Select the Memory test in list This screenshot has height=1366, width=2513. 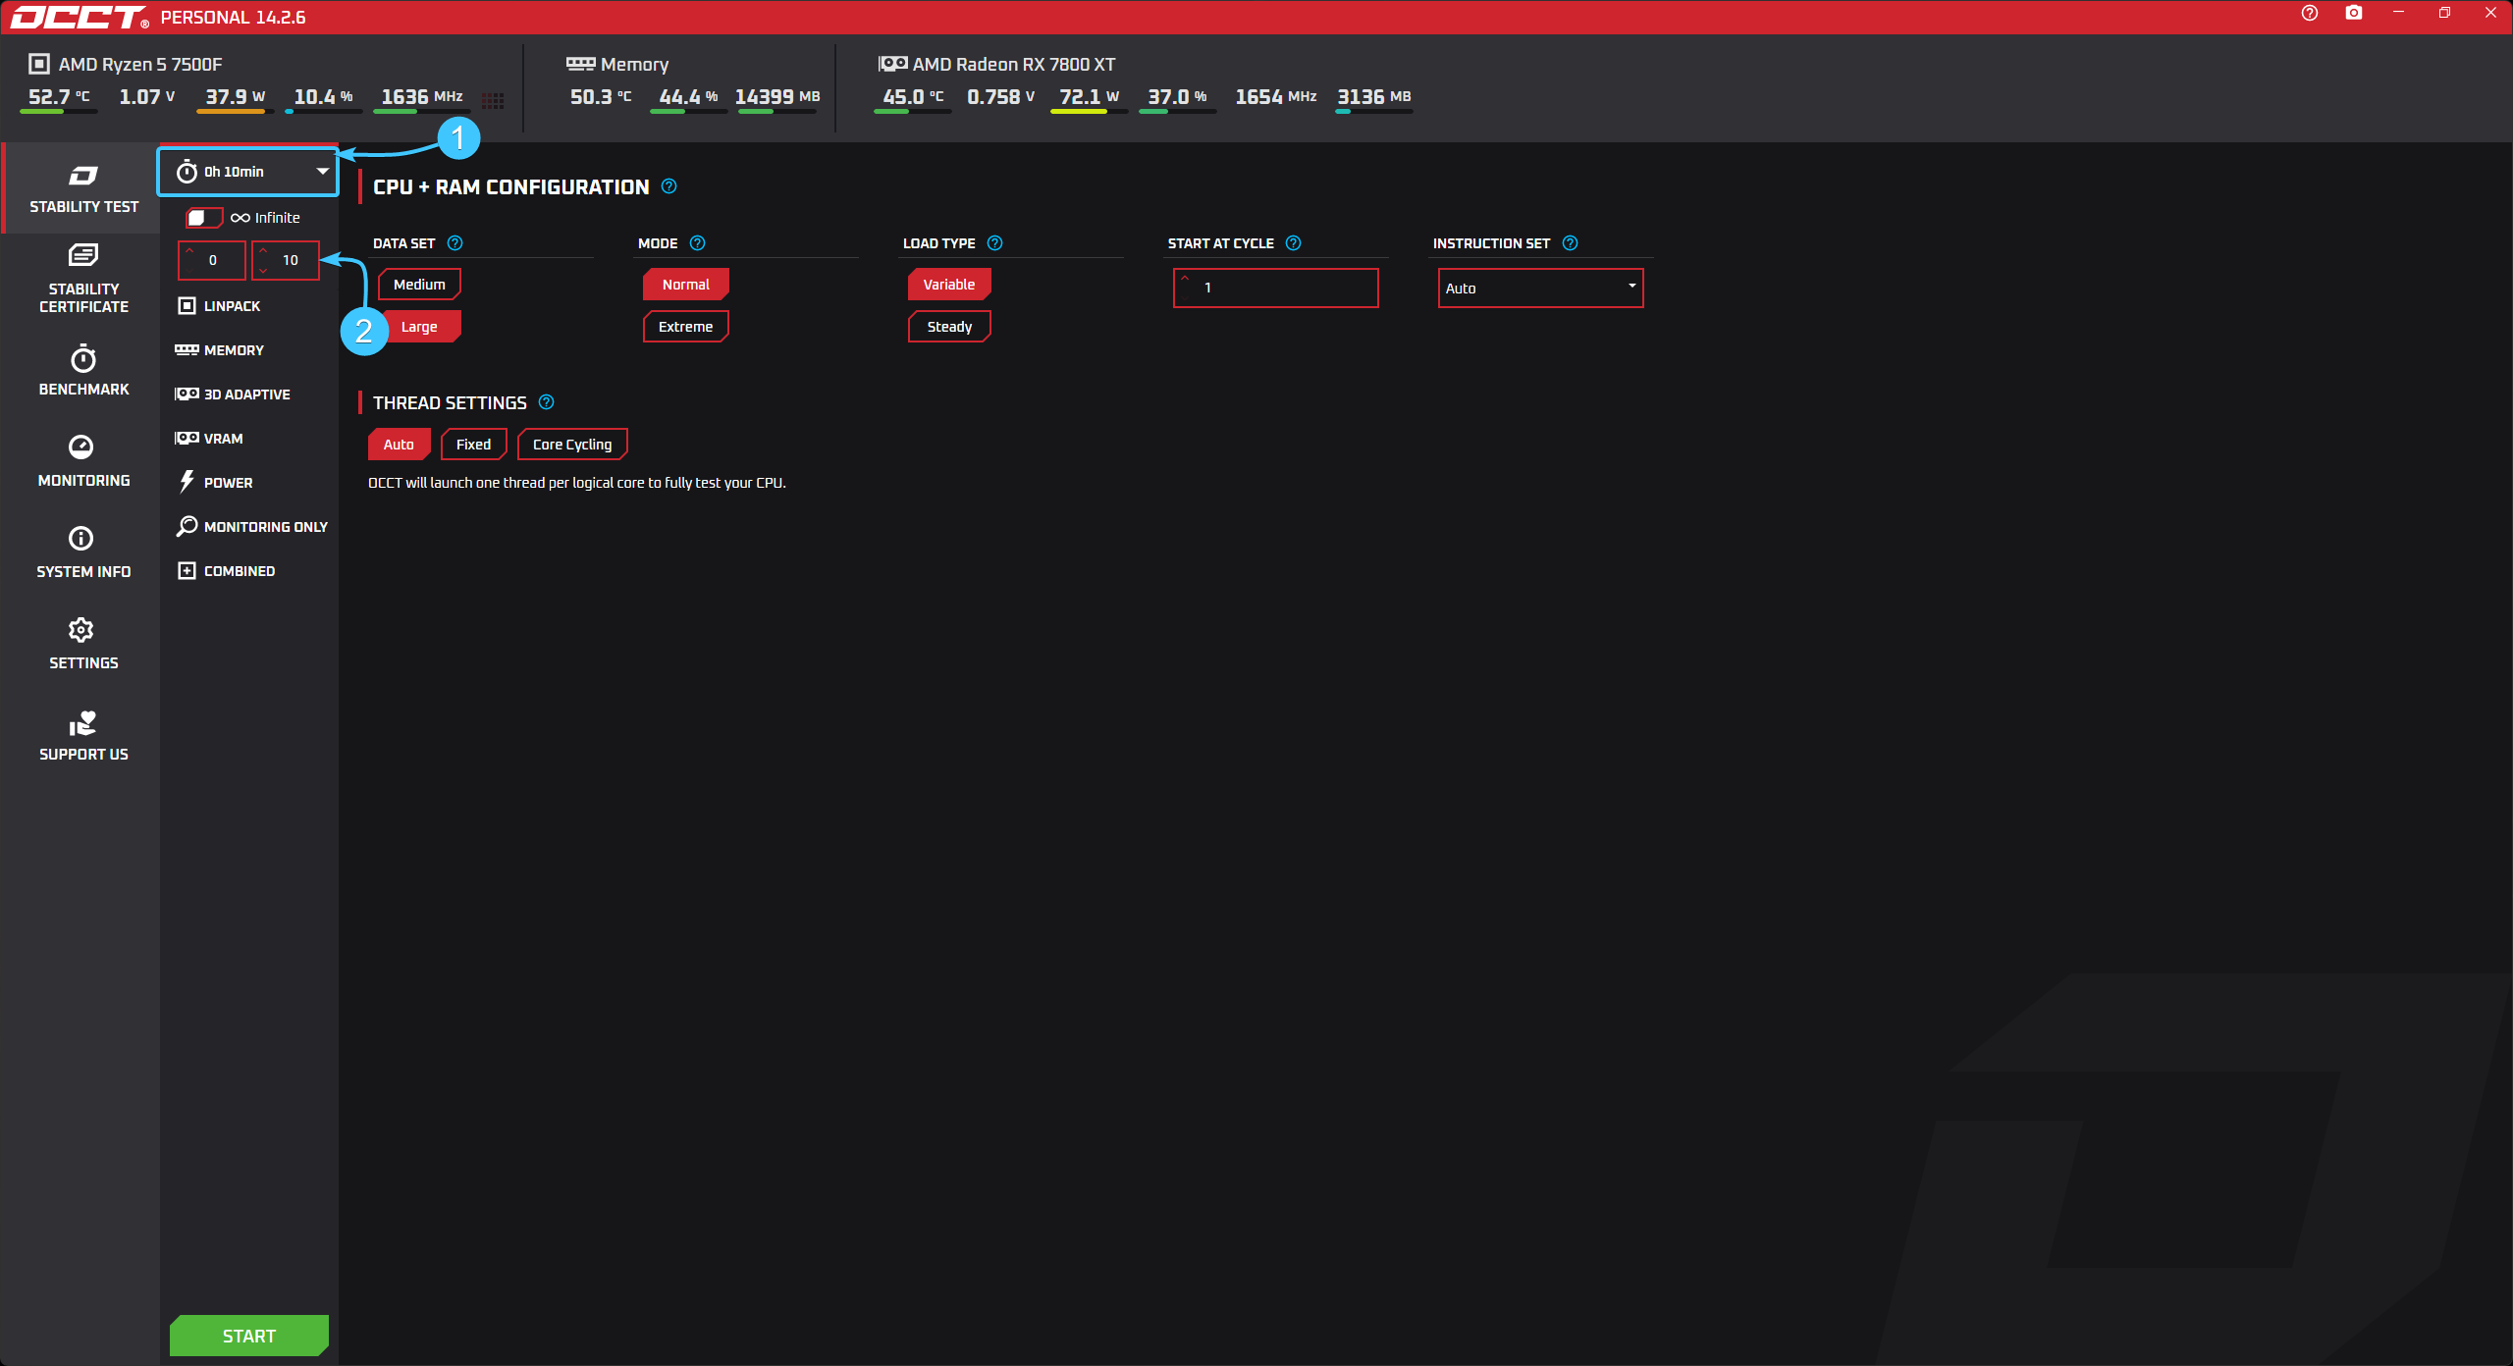click(x=233, y=350)
